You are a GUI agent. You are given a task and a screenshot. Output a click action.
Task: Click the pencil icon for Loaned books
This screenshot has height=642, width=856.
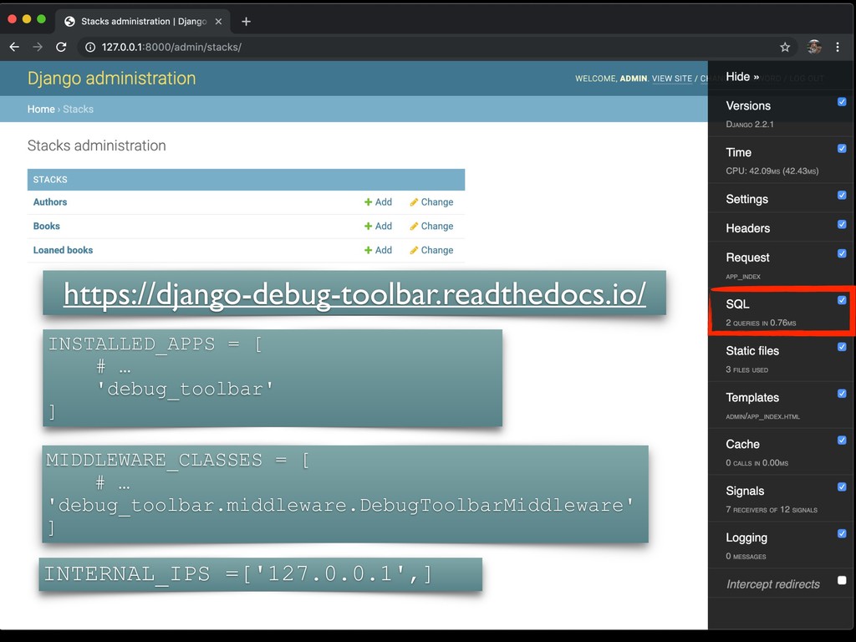414,250
